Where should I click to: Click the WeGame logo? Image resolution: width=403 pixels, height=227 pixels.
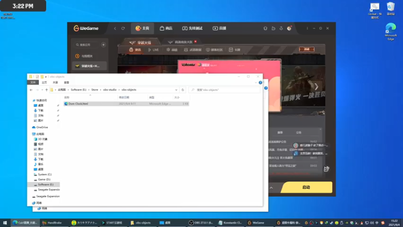point(86,28)
